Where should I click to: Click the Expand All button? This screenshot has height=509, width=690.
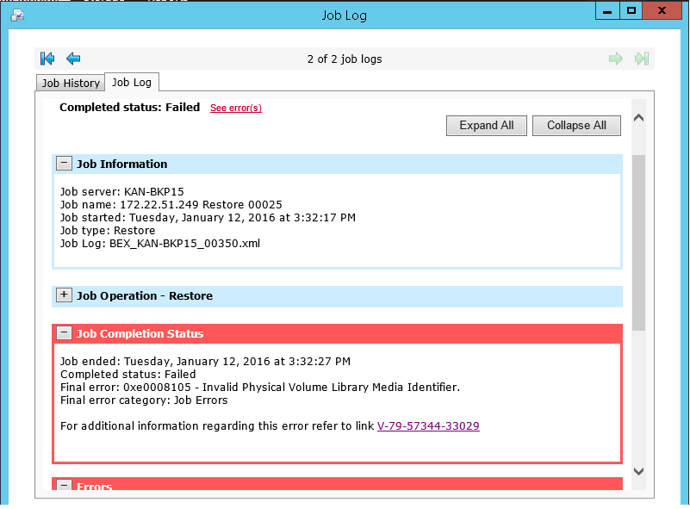[x=486, y=126]
